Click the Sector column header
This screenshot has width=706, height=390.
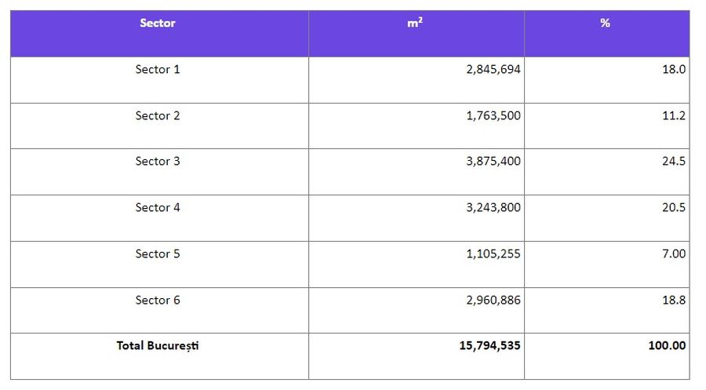[x=158, y=24]
